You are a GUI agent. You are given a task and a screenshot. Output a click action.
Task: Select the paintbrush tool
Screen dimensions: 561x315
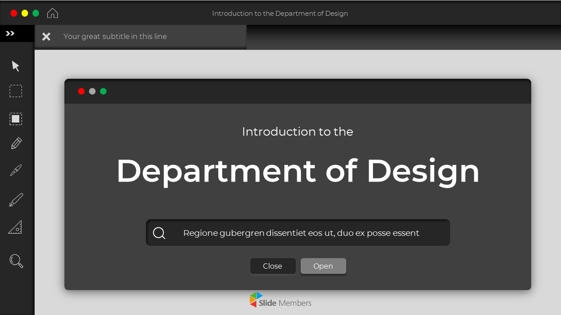tap(15, 170)
